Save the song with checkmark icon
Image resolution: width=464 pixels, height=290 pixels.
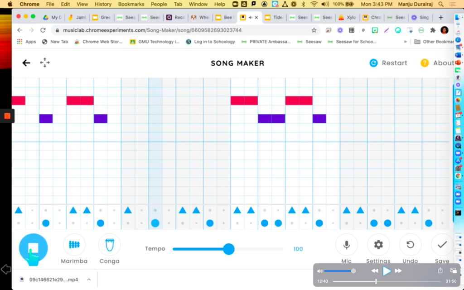442,245
